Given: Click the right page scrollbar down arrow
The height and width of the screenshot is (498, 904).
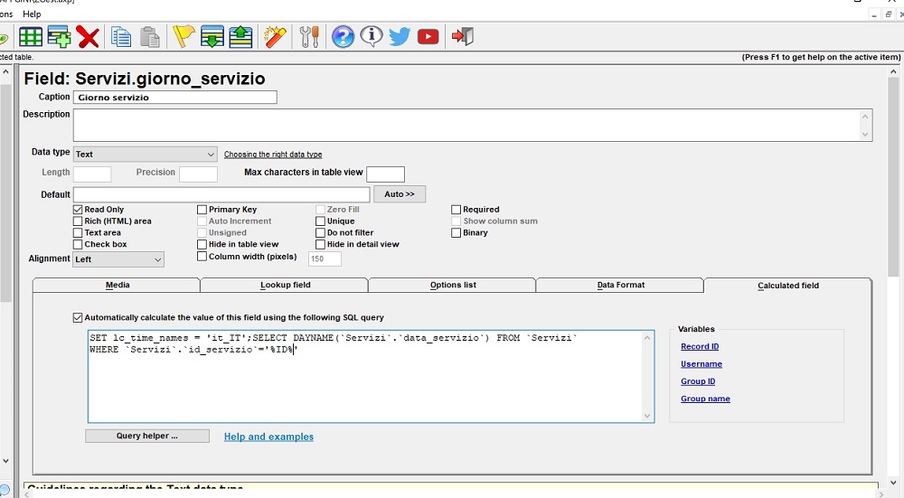Looking at the screenshot, I should pyautogui.click(x=894, y=483).
